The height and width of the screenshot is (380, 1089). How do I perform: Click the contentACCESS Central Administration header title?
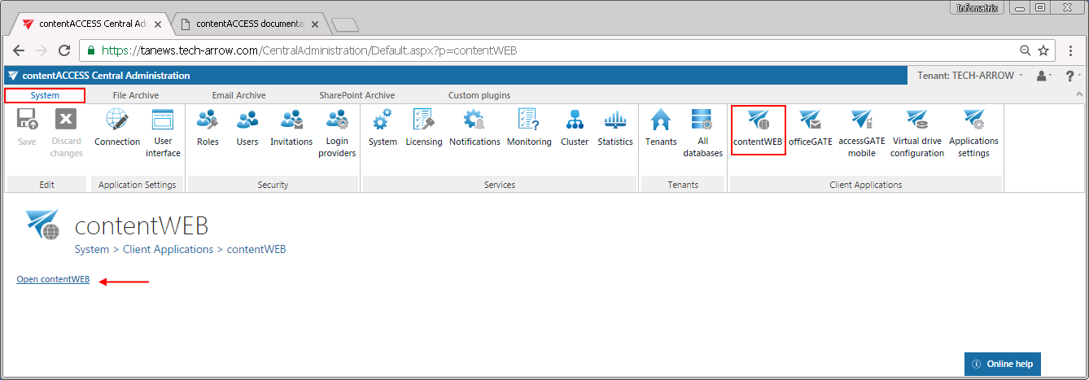106,76
